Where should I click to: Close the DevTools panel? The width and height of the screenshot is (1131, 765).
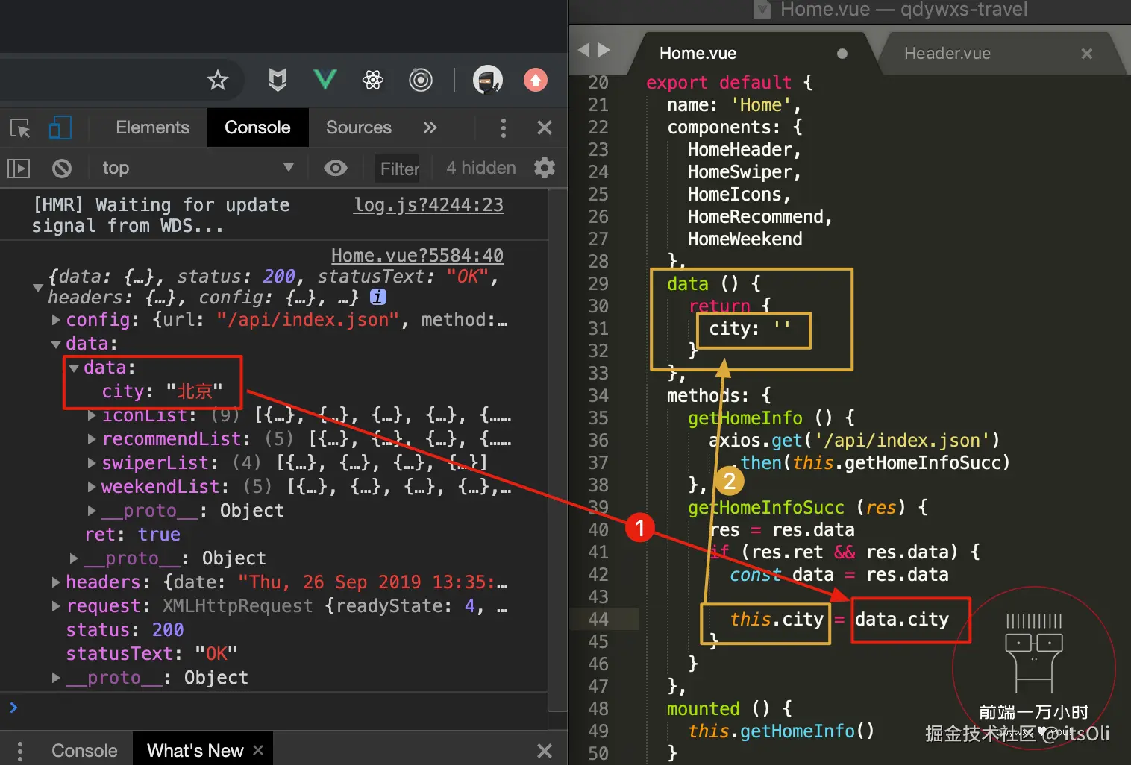click(545, 128)
